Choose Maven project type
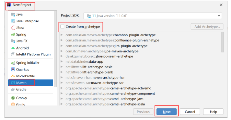The width and height of the screenshot is (231, 120). point(31,83)
